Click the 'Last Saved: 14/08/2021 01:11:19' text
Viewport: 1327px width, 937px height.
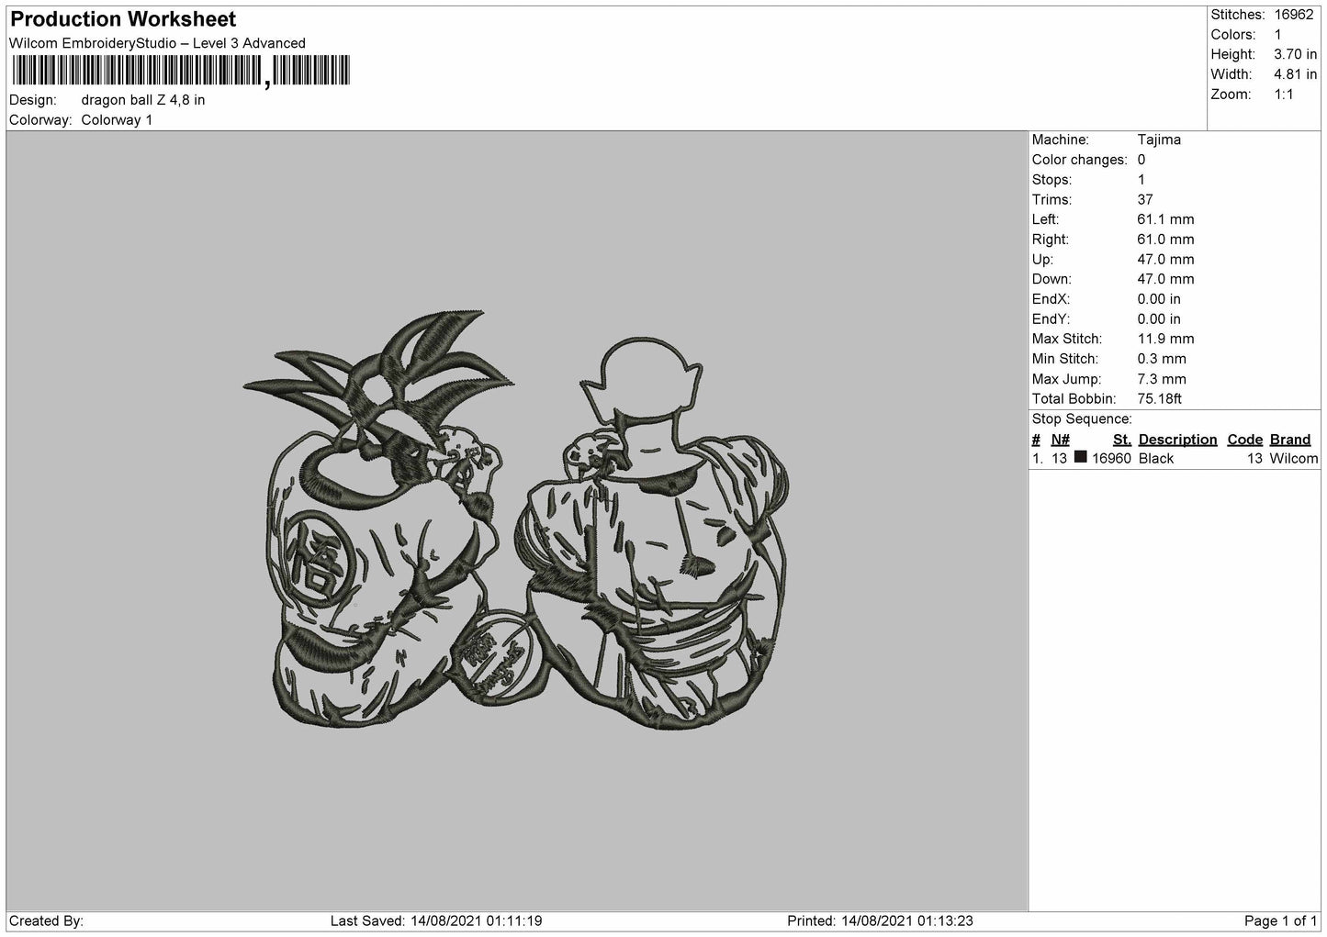coord(436,920)
